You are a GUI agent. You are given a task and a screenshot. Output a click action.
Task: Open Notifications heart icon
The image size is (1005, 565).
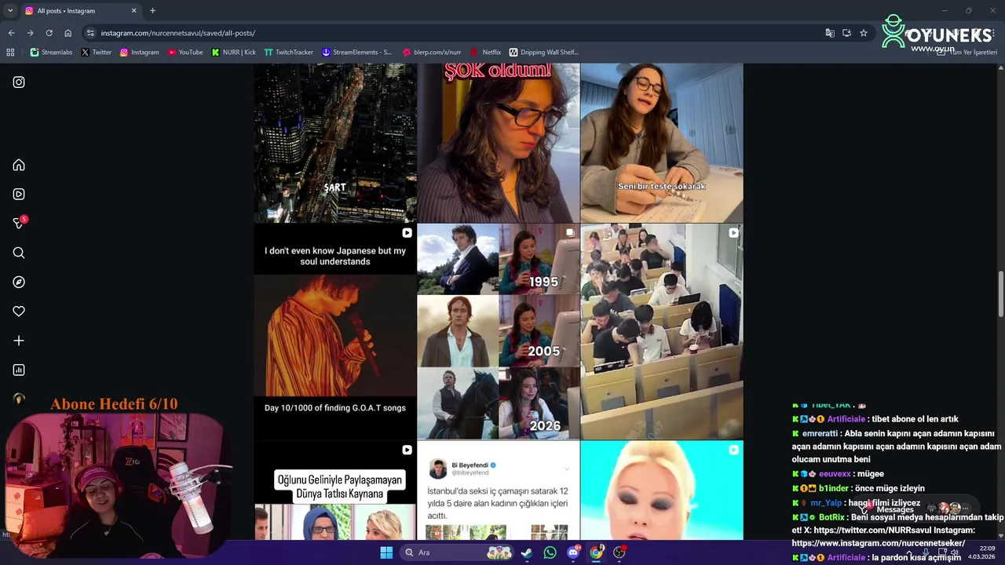point(19,312)
